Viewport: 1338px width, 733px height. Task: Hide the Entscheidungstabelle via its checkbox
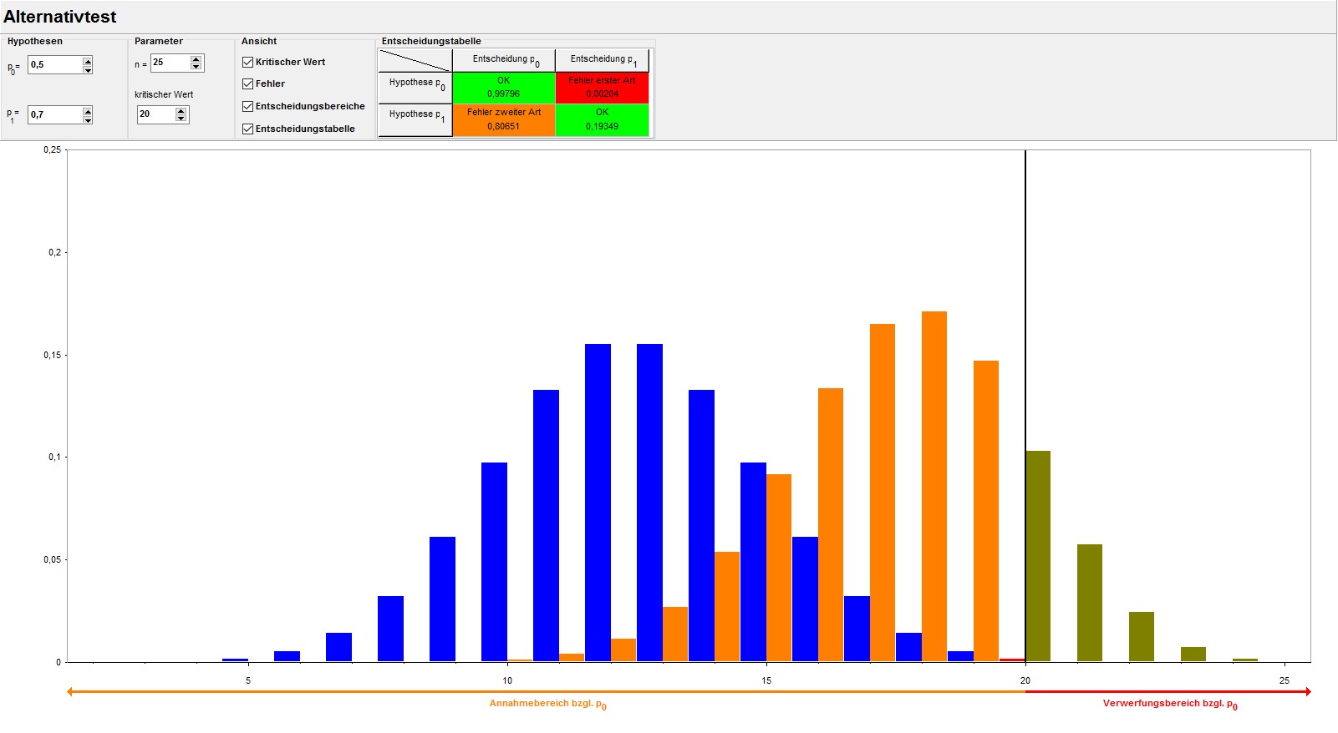tap(248, 129)
